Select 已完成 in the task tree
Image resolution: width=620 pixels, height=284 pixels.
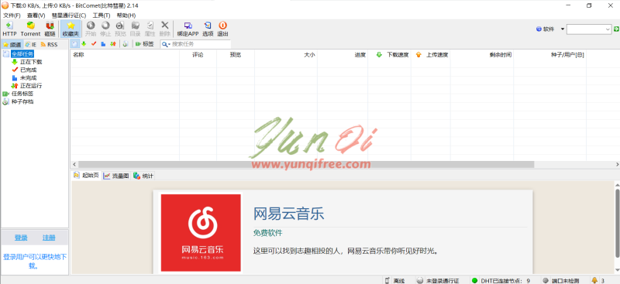coord(28,70)
